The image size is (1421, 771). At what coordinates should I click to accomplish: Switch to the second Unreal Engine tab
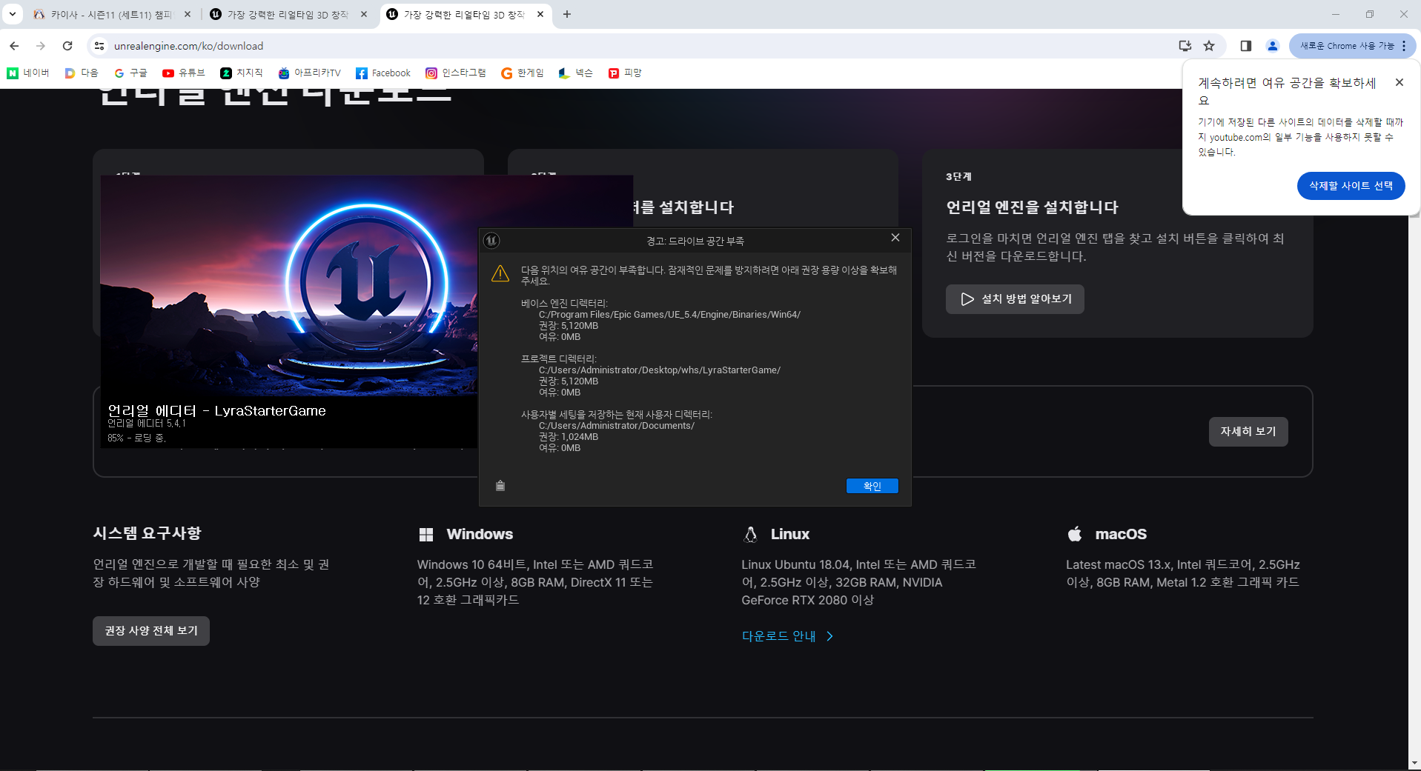[x=289, y=14]
